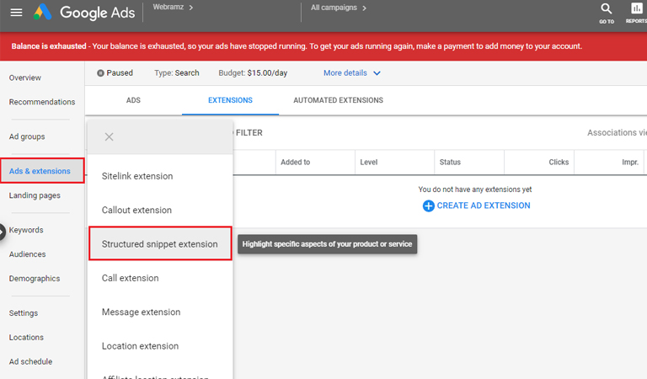Select Call extension
647x379 pixels.
click(160, 278)
